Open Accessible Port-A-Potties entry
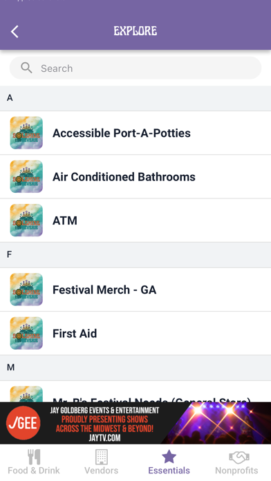 click(x=135, y=133)
